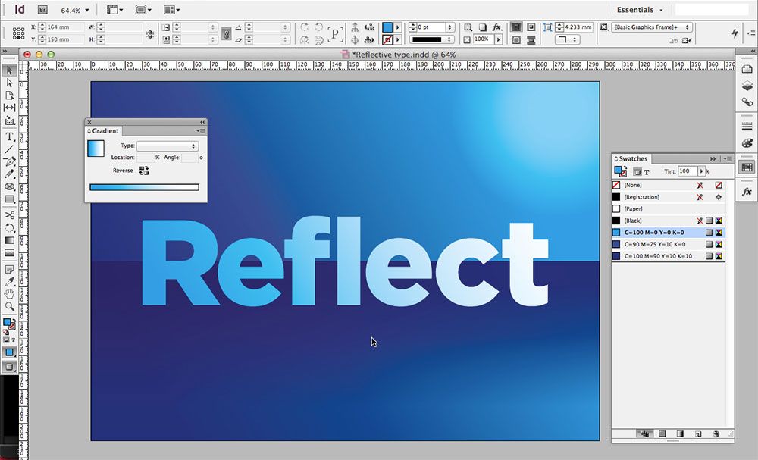758x460 pixels.
Task: Select the Scissors tool
Action: (9, 215)
